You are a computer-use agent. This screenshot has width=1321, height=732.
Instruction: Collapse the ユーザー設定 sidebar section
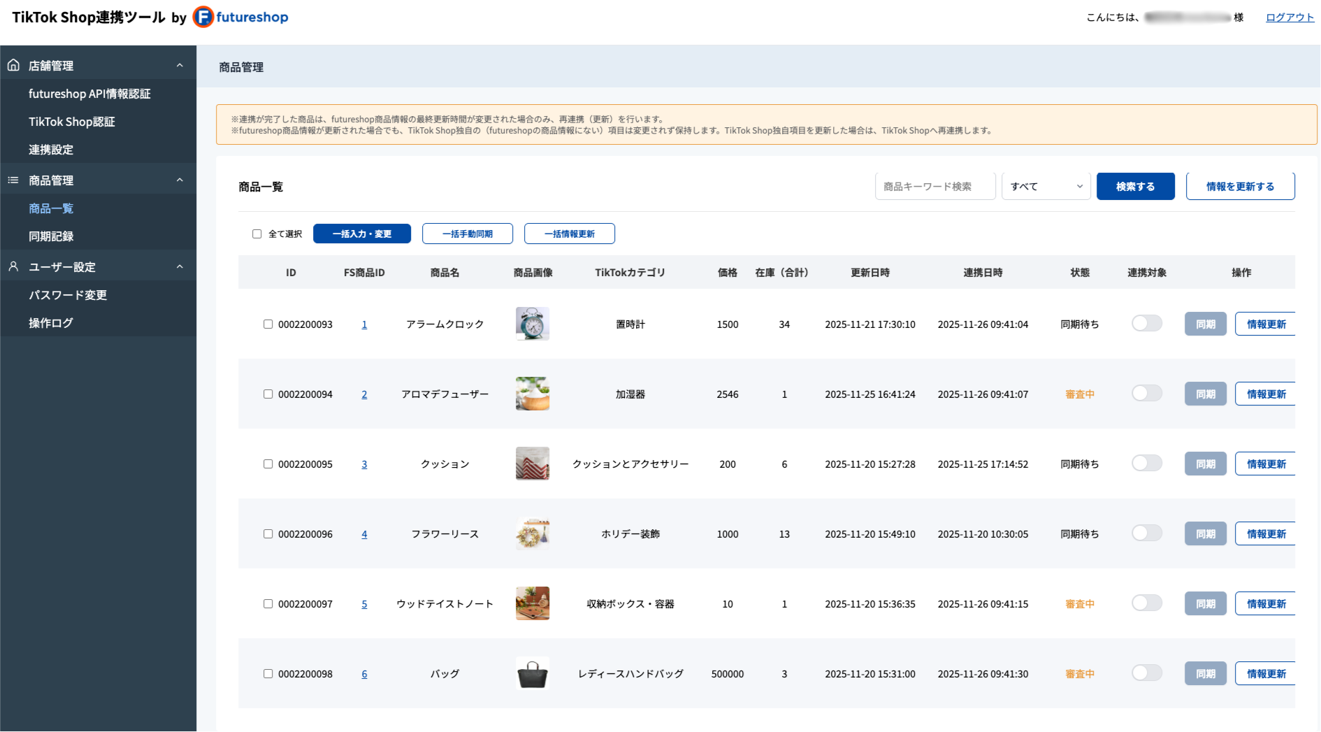(x=180, y=266)
